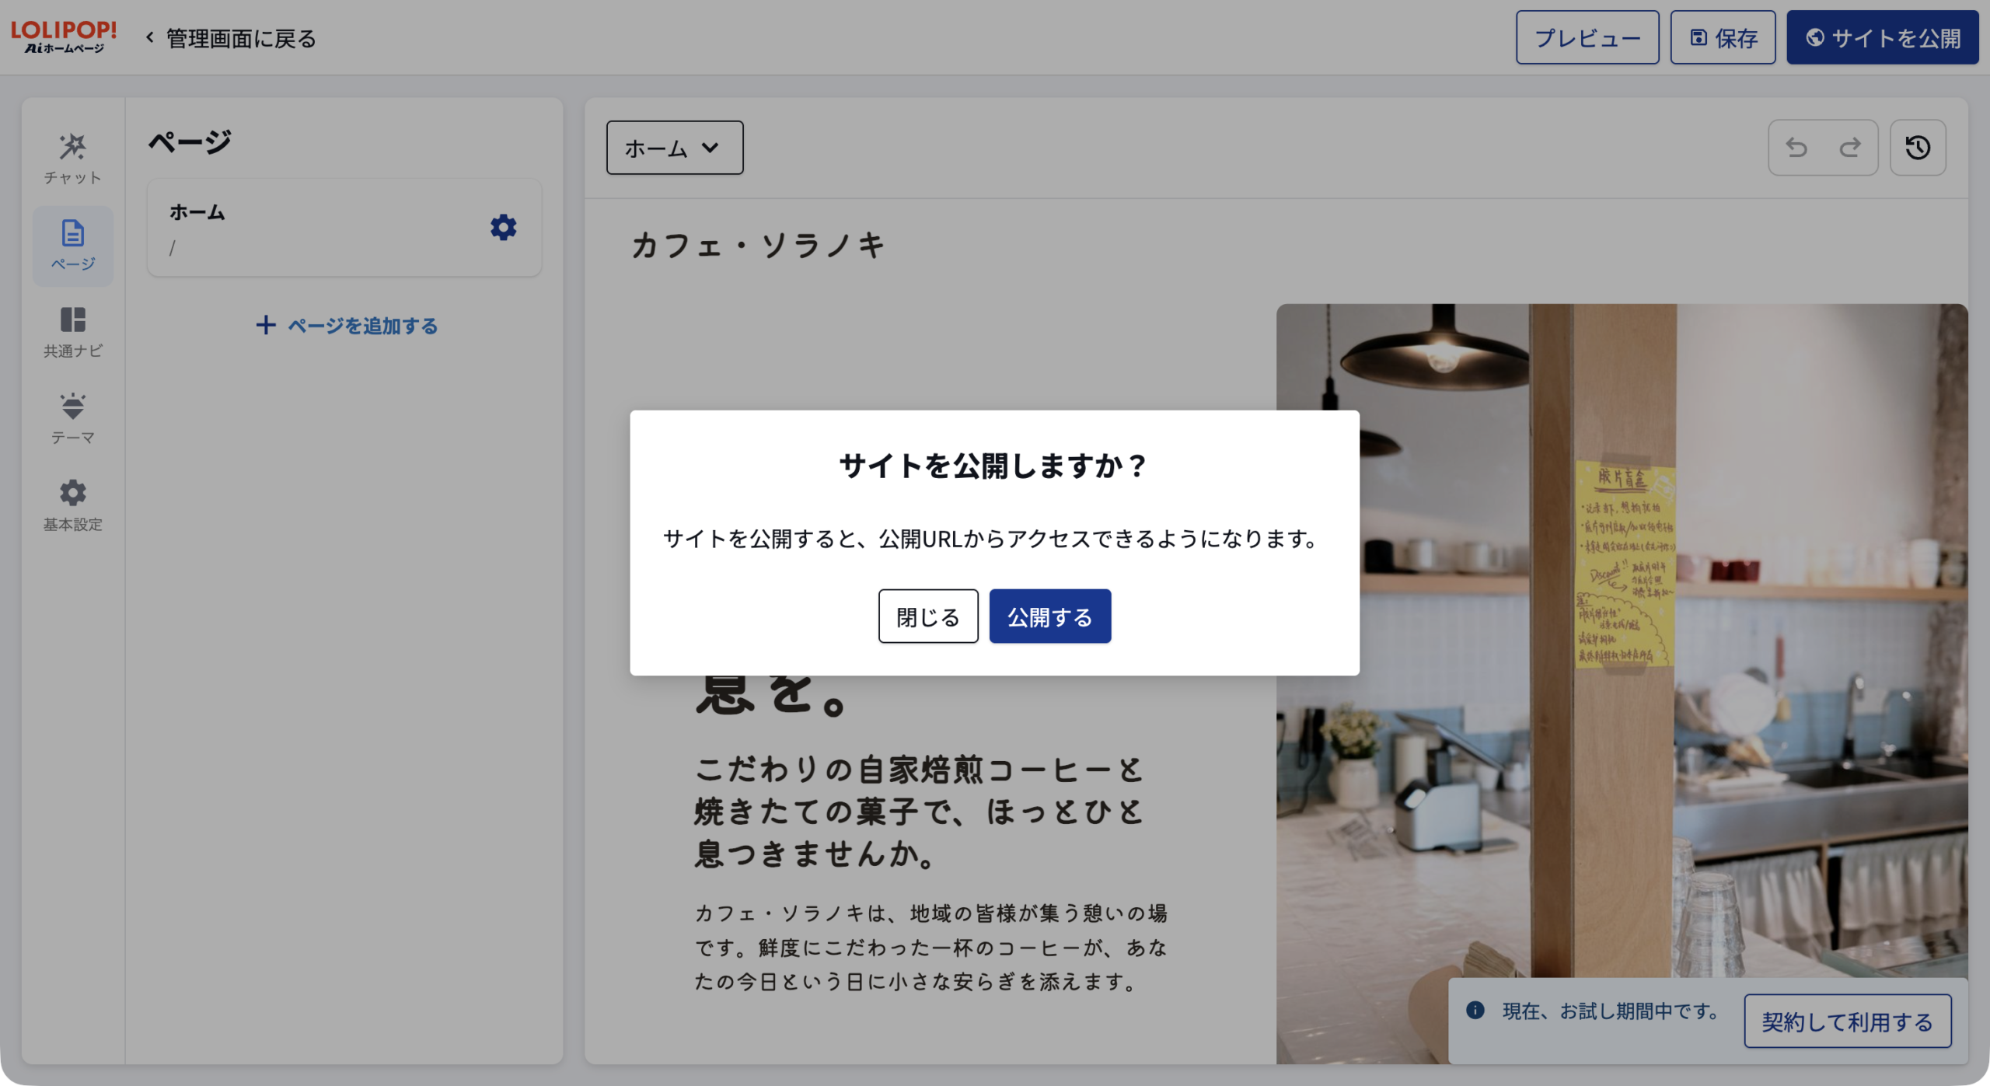Click the paragraph beginning カフェ・ソラノキは

point(930,947)
